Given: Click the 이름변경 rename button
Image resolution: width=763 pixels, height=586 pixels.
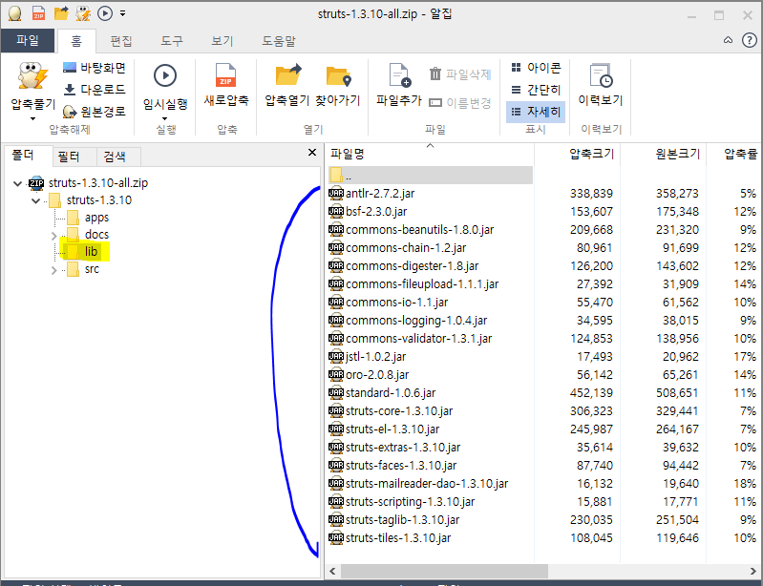Looking at the screenshot, I should (460, 103).
